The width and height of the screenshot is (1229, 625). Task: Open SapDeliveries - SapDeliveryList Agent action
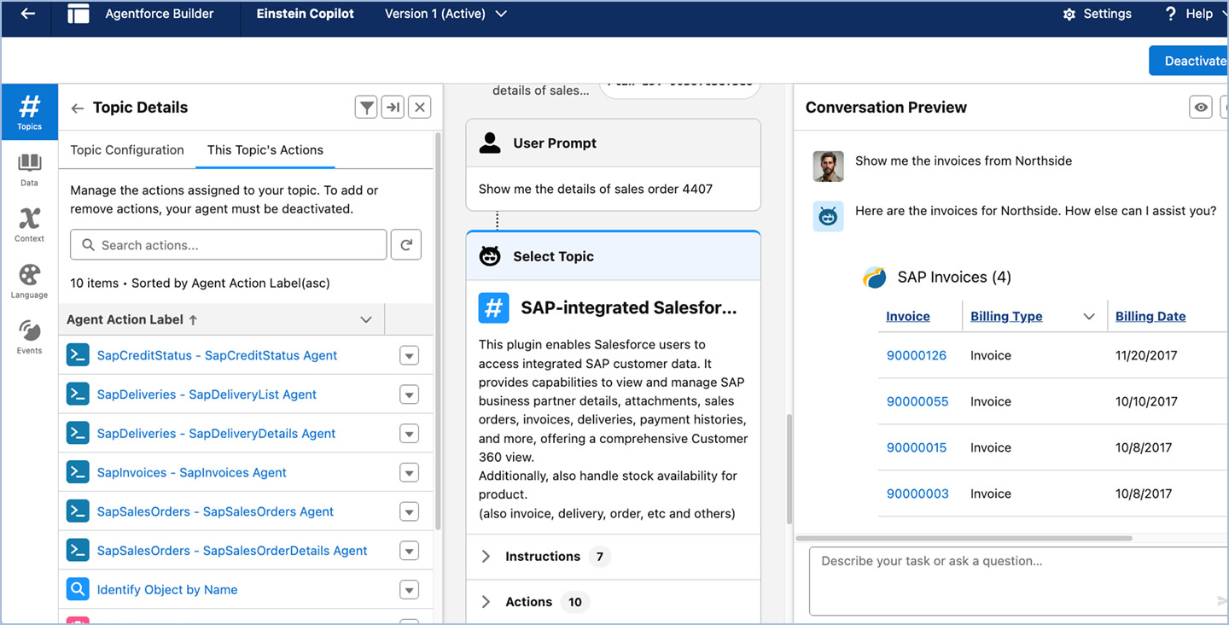coord(207,394)
